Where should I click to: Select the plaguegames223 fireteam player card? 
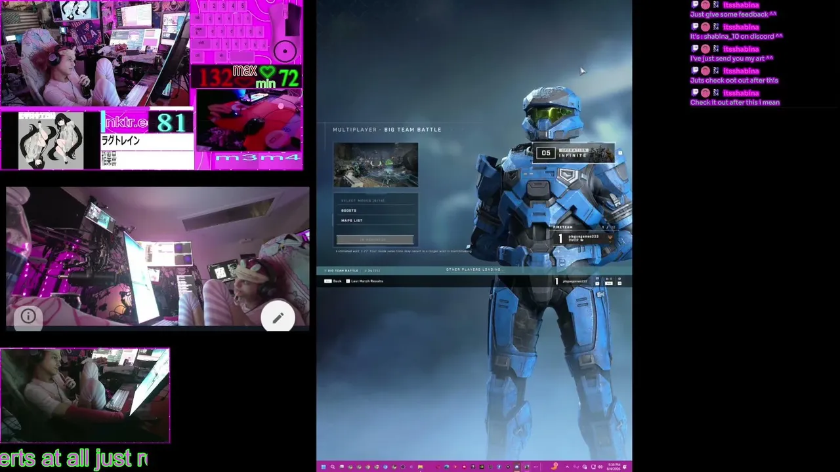[584, 238]
